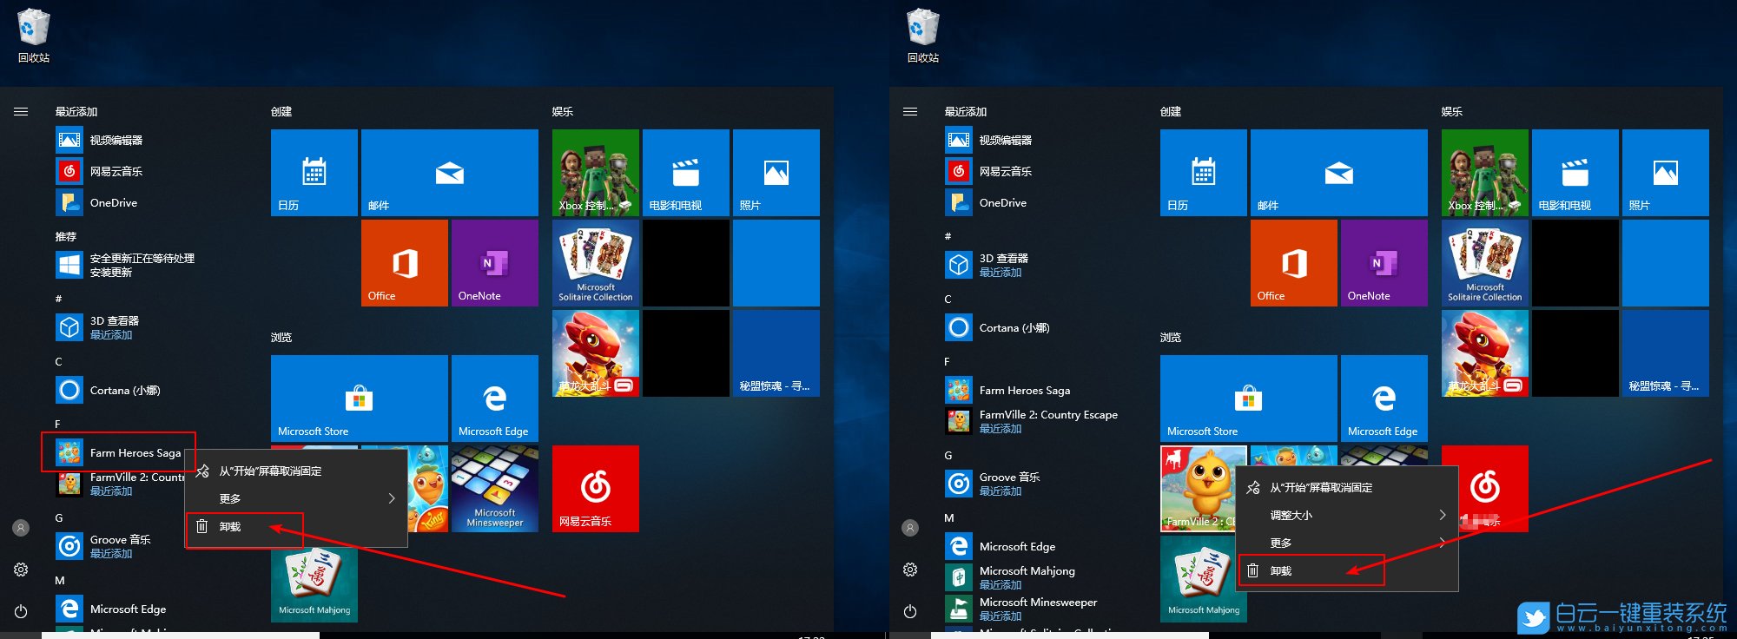Open 回收站 desktop icon in left screenshot

pyautogui.click(x=34, y=36)
